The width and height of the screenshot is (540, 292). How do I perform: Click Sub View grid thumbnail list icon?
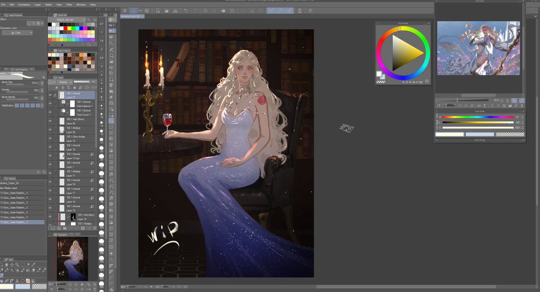point(504,106)
